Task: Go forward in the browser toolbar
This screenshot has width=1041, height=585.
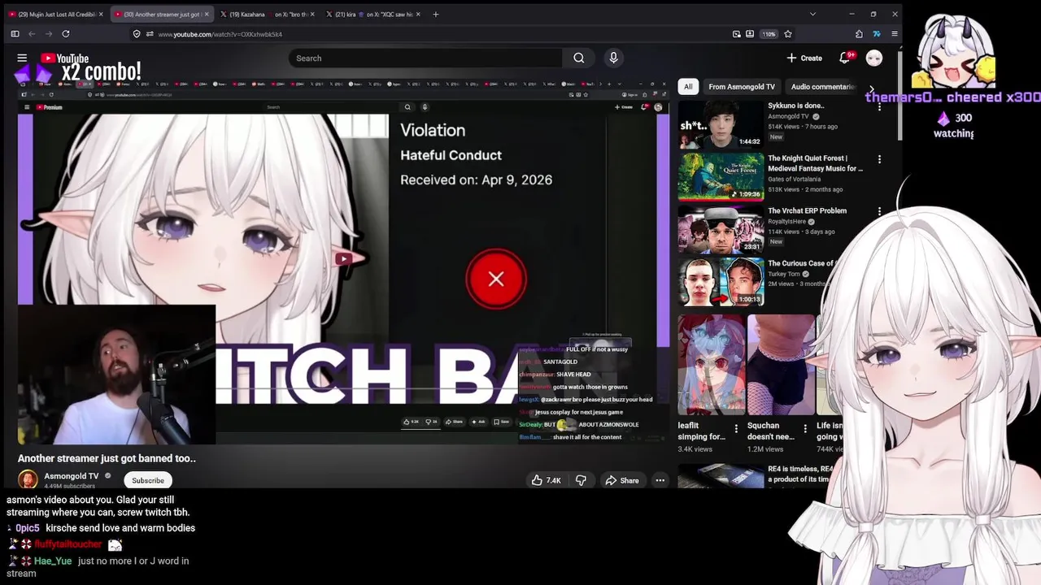Action: (49, 34)
